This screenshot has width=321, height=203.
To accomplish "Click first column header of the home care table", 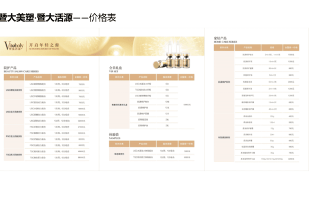I will [224, 47].
